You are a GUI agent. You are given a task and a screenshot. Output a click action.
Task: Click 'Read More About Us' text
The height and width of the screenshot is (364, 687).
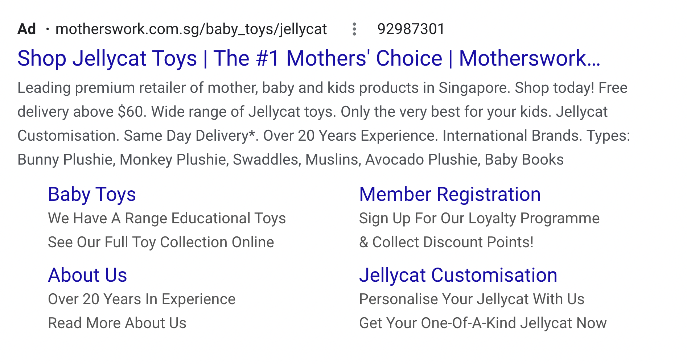tap(117, 323)
